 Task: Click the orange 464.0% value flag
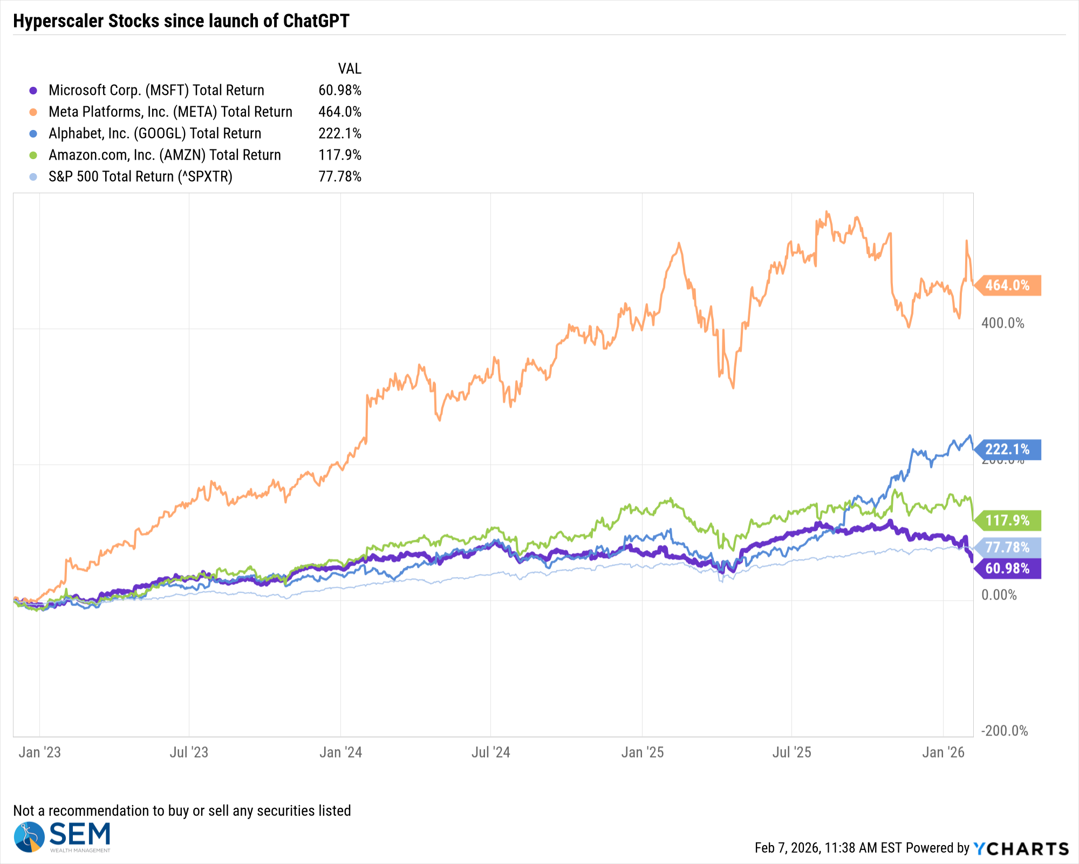coord(1007,285)
